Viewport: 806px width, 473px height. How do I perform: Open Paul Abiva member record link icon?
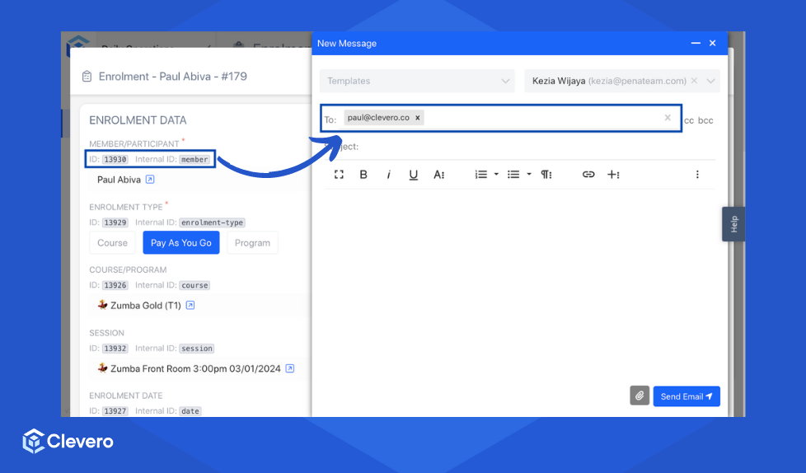tap(150, 180)
